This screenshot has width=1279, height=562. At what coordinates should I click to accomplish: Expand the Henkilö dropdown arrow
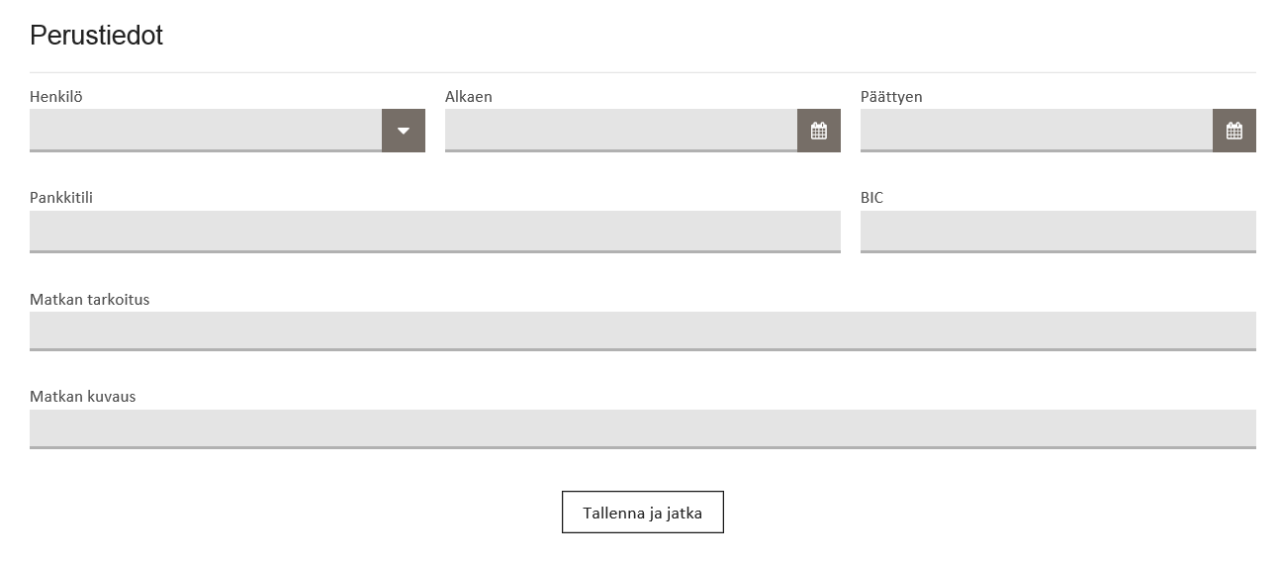pos(404,131)
